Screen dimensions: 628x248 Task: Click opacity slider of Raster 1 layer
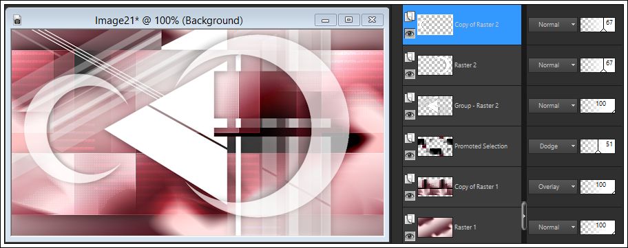click(598, 227)
